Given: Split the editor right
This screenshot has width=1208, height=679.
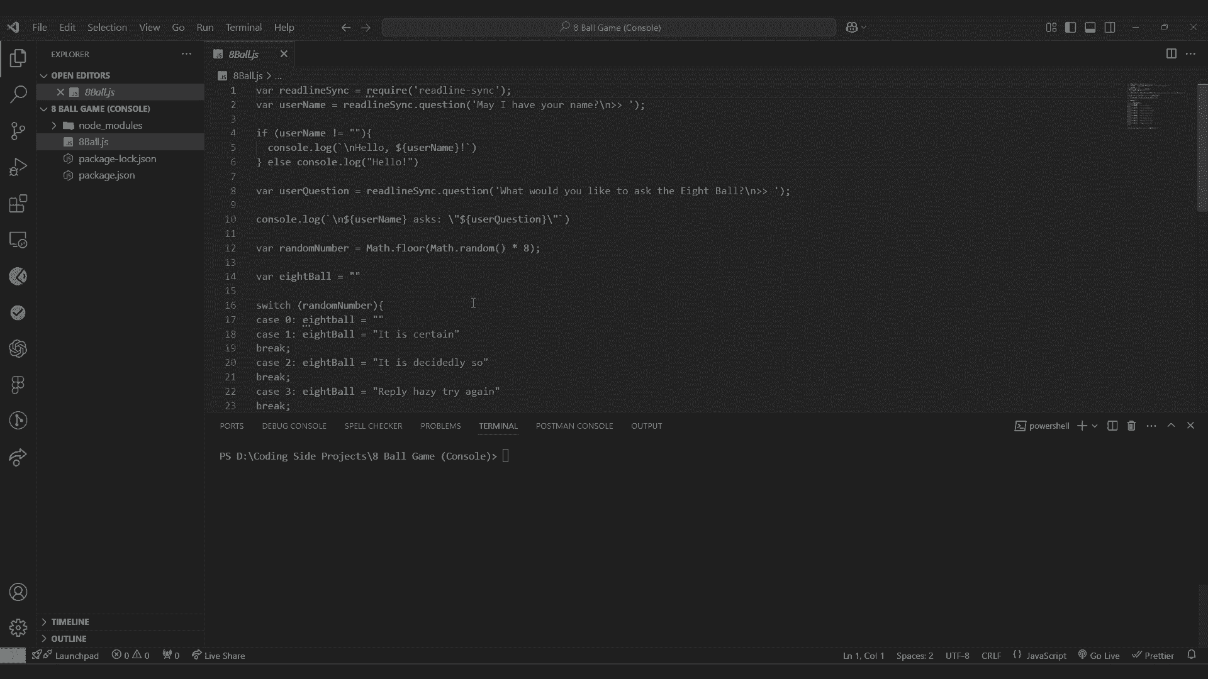Looking at the screenshot, I should [x=1171, y=54].
